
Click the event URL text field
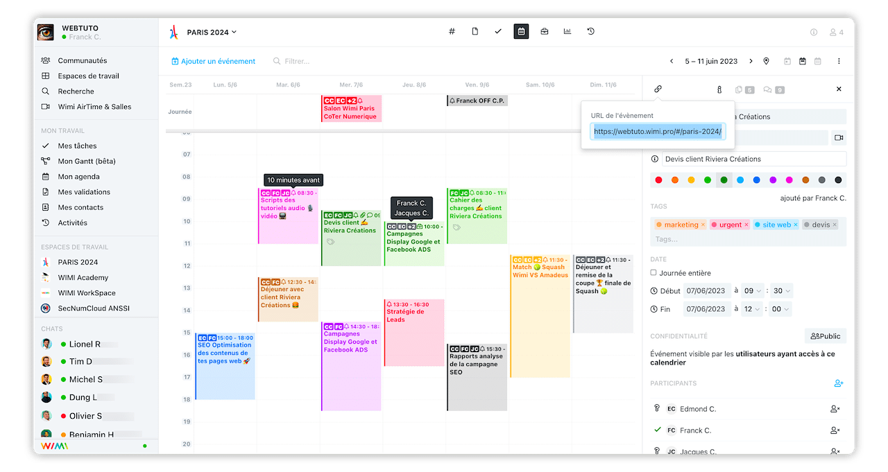coord(658,132)
